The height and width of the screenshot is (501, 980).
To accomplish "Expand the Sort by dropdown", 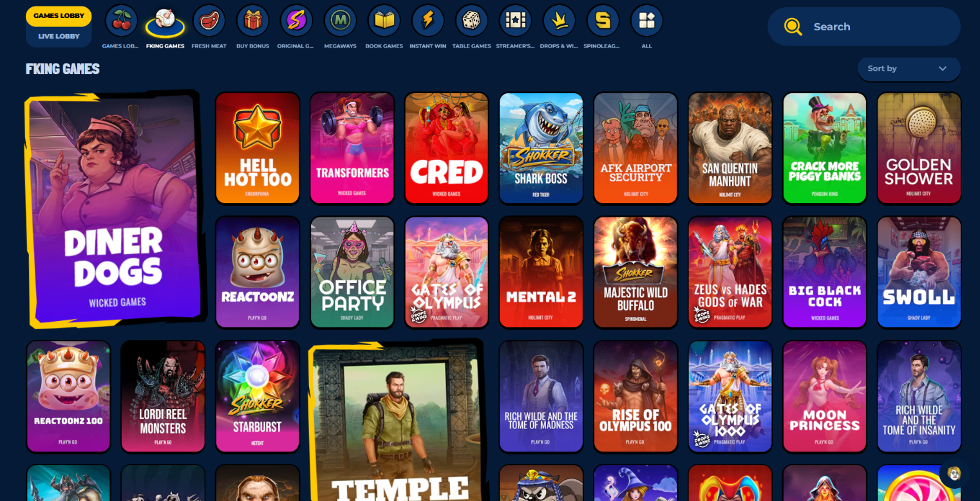I will 909,69.
